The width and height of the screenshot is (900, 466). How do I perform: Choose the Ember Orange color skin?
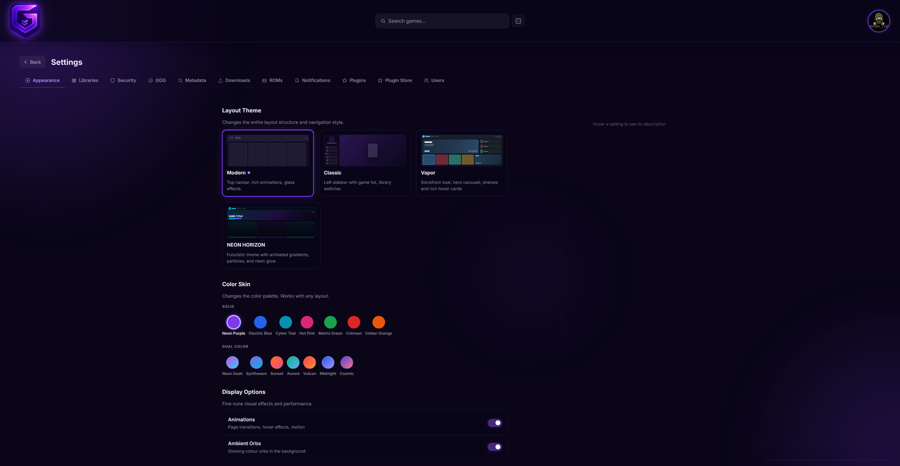click(x=379, y=322)
